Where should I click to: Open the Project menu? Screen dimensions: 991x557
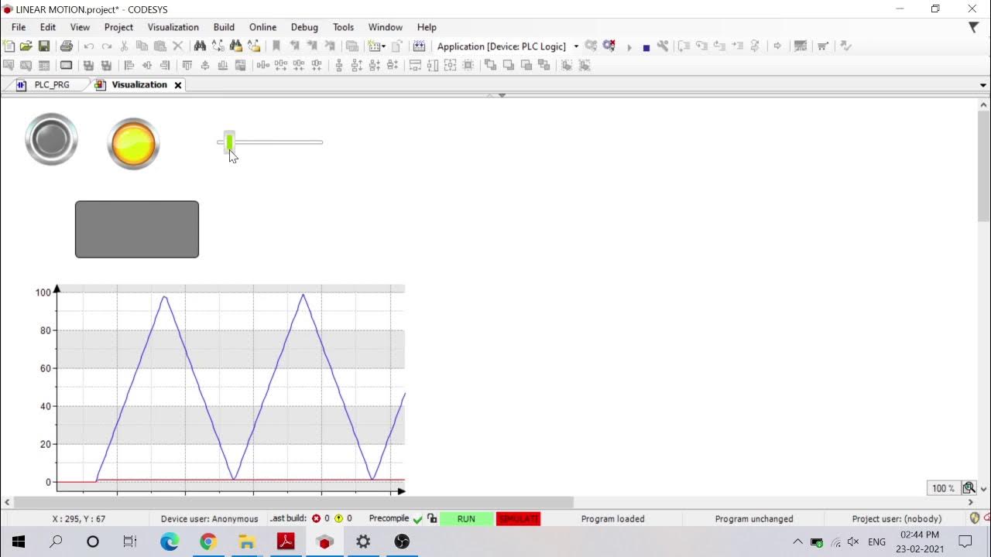118,27
